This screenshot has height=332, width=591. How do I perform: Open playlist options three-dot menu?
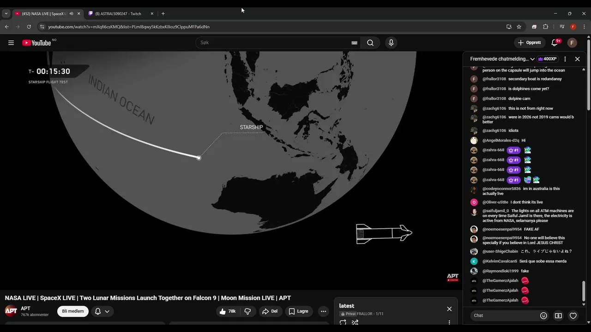(449, 322)
